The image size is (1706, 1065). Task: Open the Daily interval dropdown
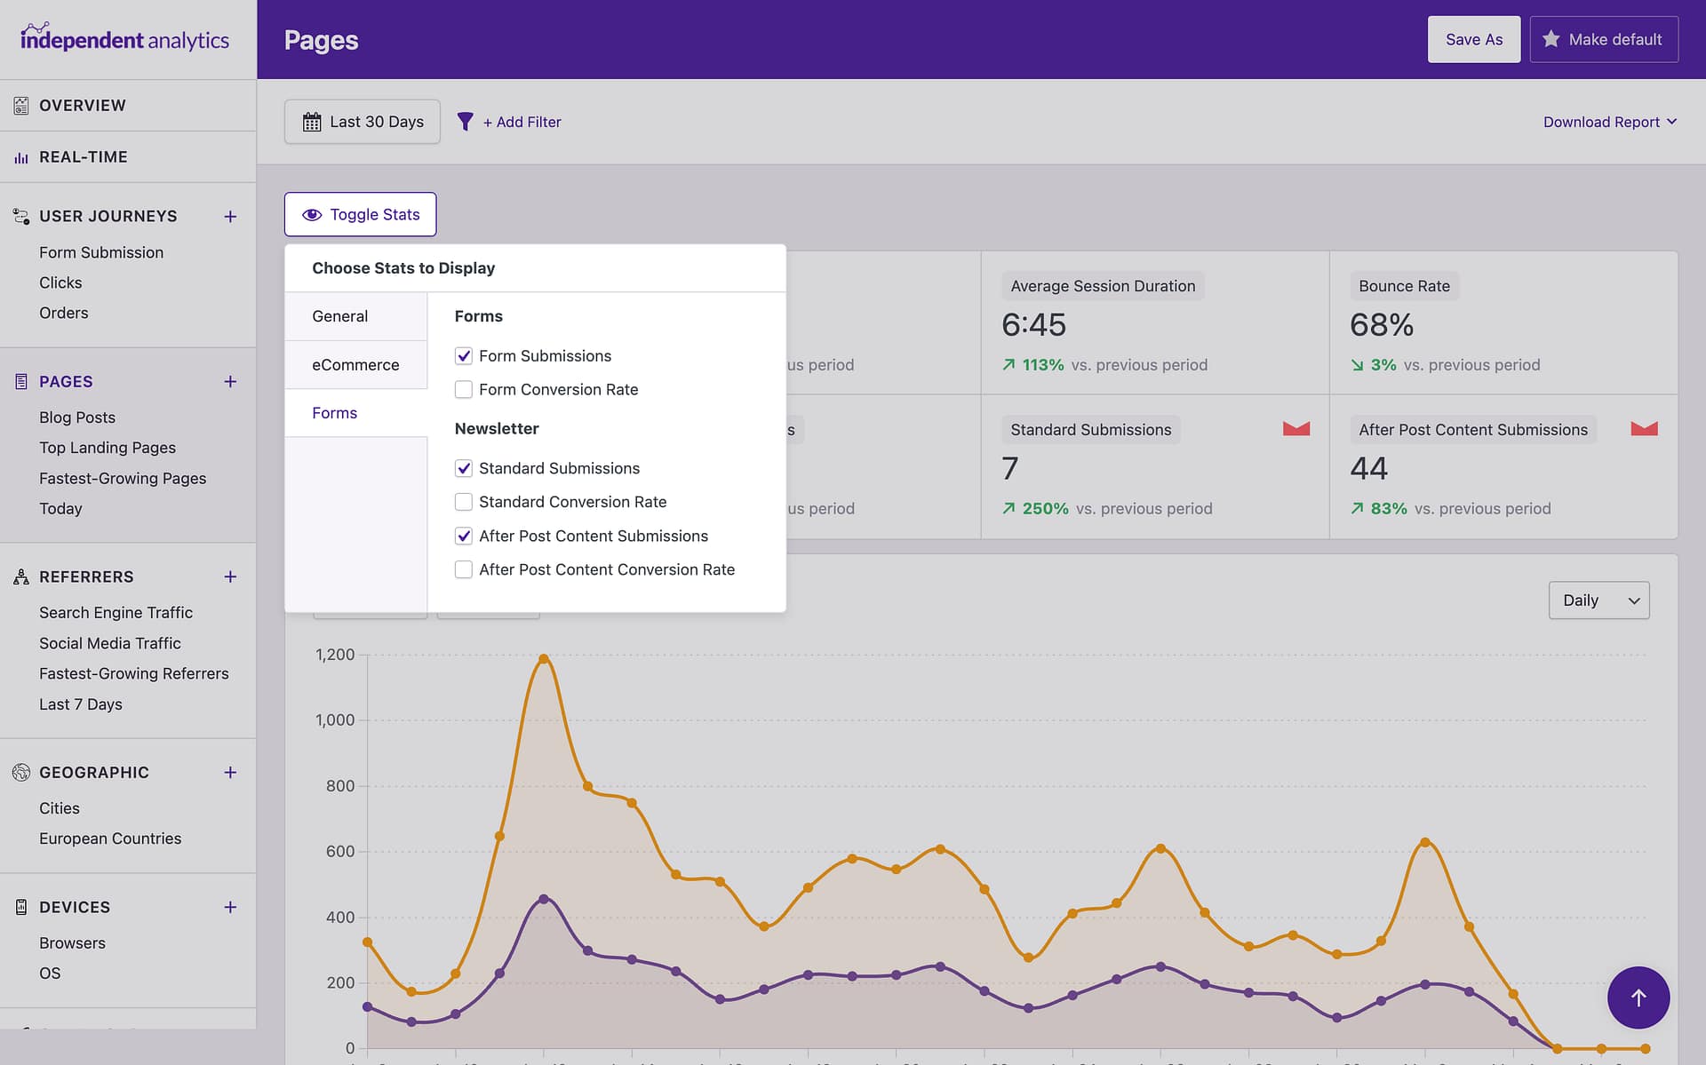(1598, 600)
